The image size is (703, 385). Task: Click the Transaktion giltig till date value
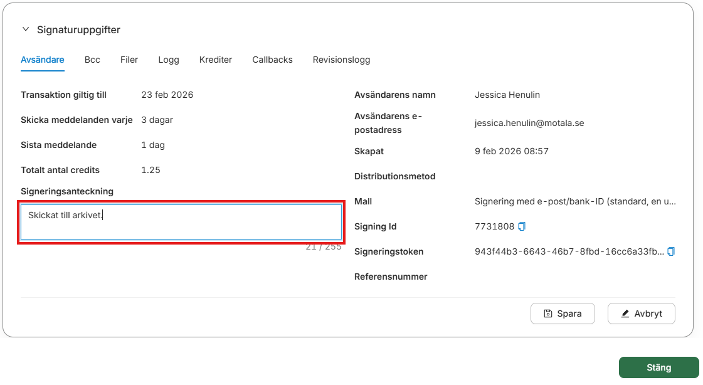(x=167, y=95)
